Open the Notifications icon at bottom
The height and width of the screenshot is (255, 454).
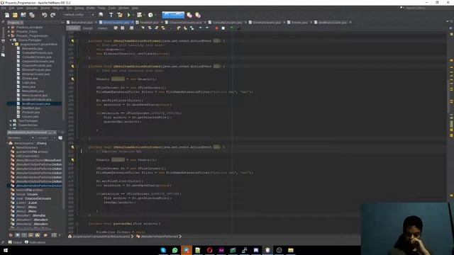[x=26, y=242]
